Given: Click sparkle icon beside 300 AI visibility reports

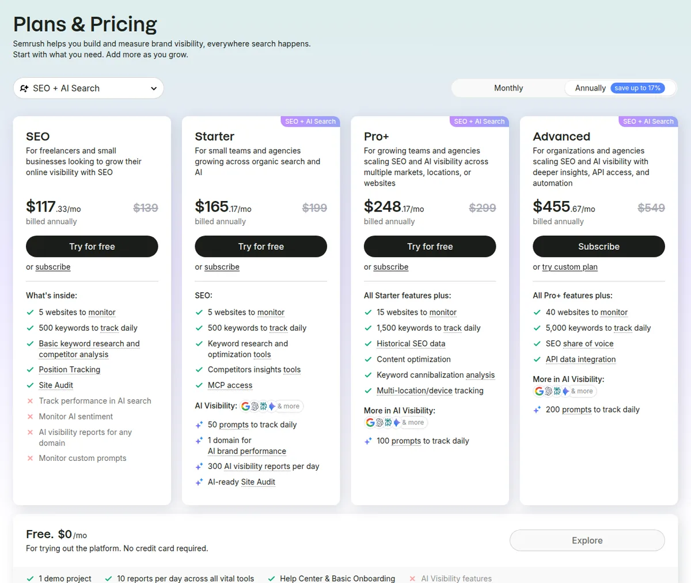Looking at the screenshot, I should [199, 467].
